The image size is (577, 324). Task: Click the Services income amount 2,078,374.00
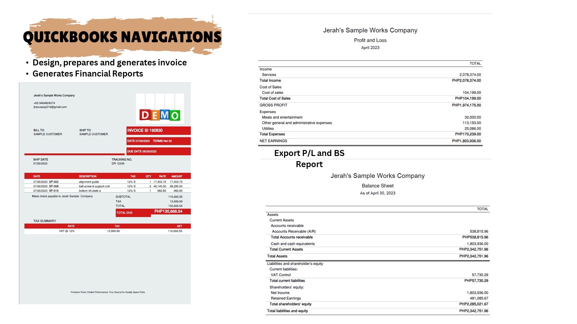coord(470,75)
